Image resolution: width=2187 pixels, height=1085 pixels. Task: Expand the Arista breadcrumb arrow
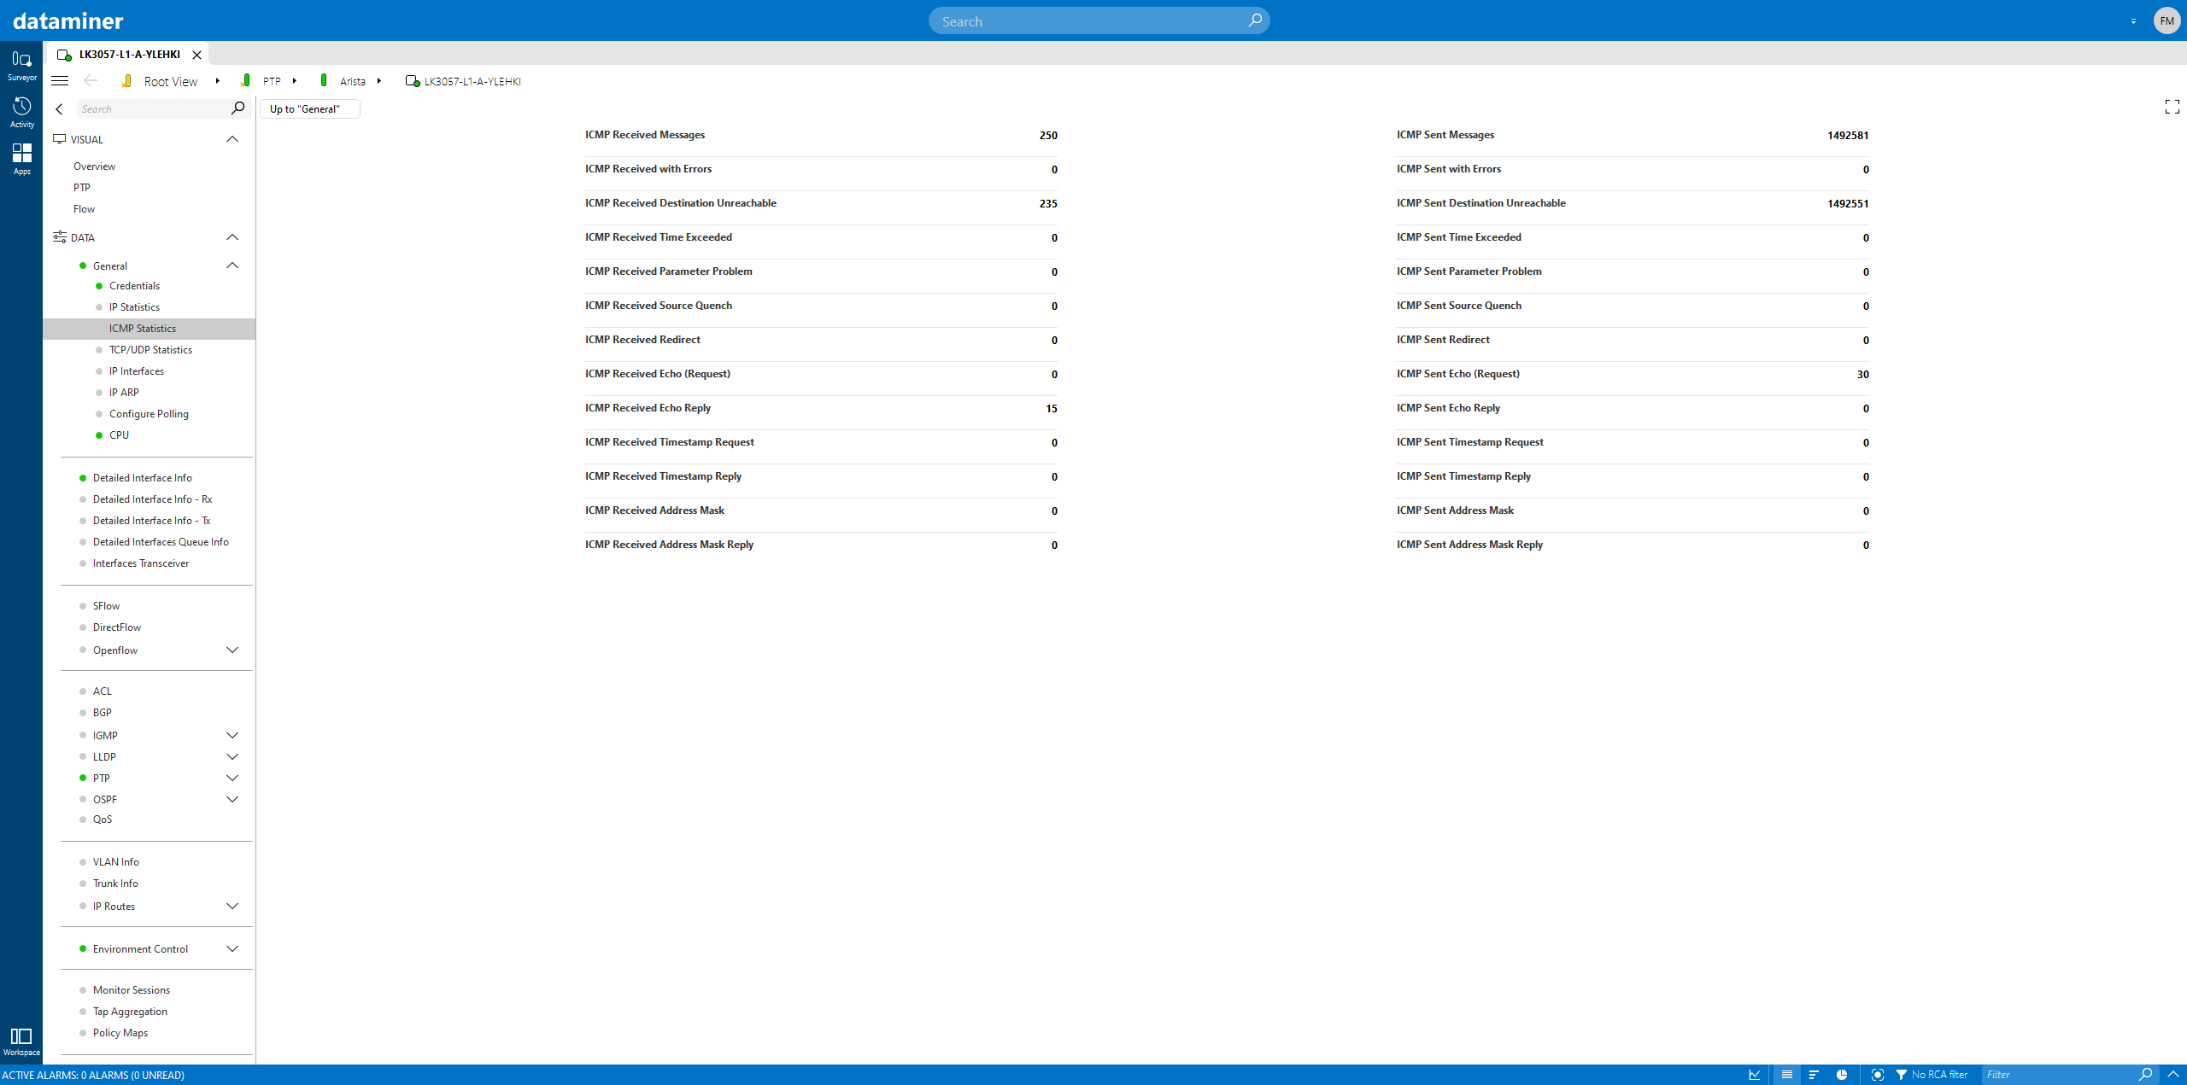pyautogui.click(x=379, y=81)
